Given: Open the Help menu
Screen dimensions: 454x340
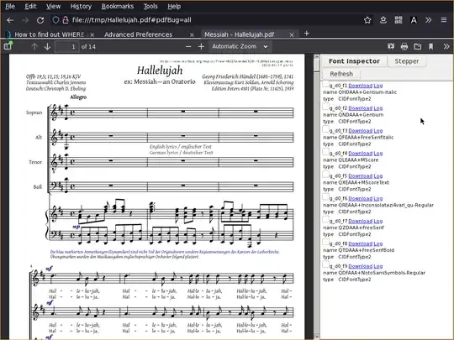Looking at the screenshot, I should (174, 6).
